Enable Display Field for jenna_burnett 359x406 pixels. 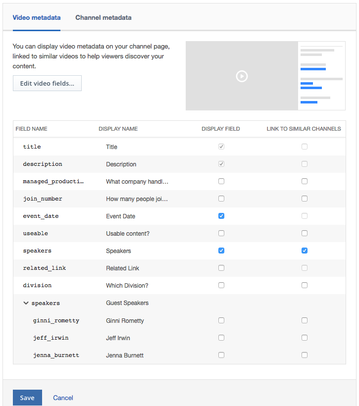[221, 355]
